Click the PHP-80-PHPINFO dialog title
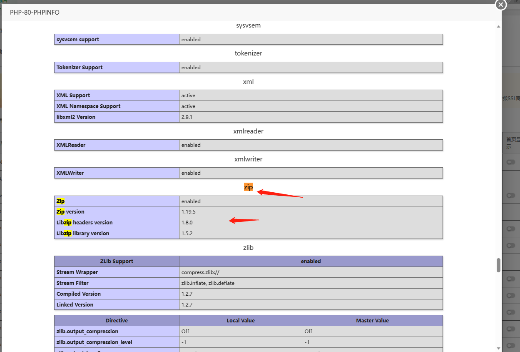Viewport: 520px width, 352px height. [x=35, y=13]
